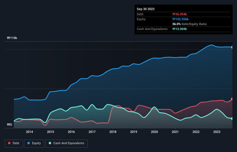Click the Equity label in tooltip
The image size is (237, 152).
coord(141,19)
